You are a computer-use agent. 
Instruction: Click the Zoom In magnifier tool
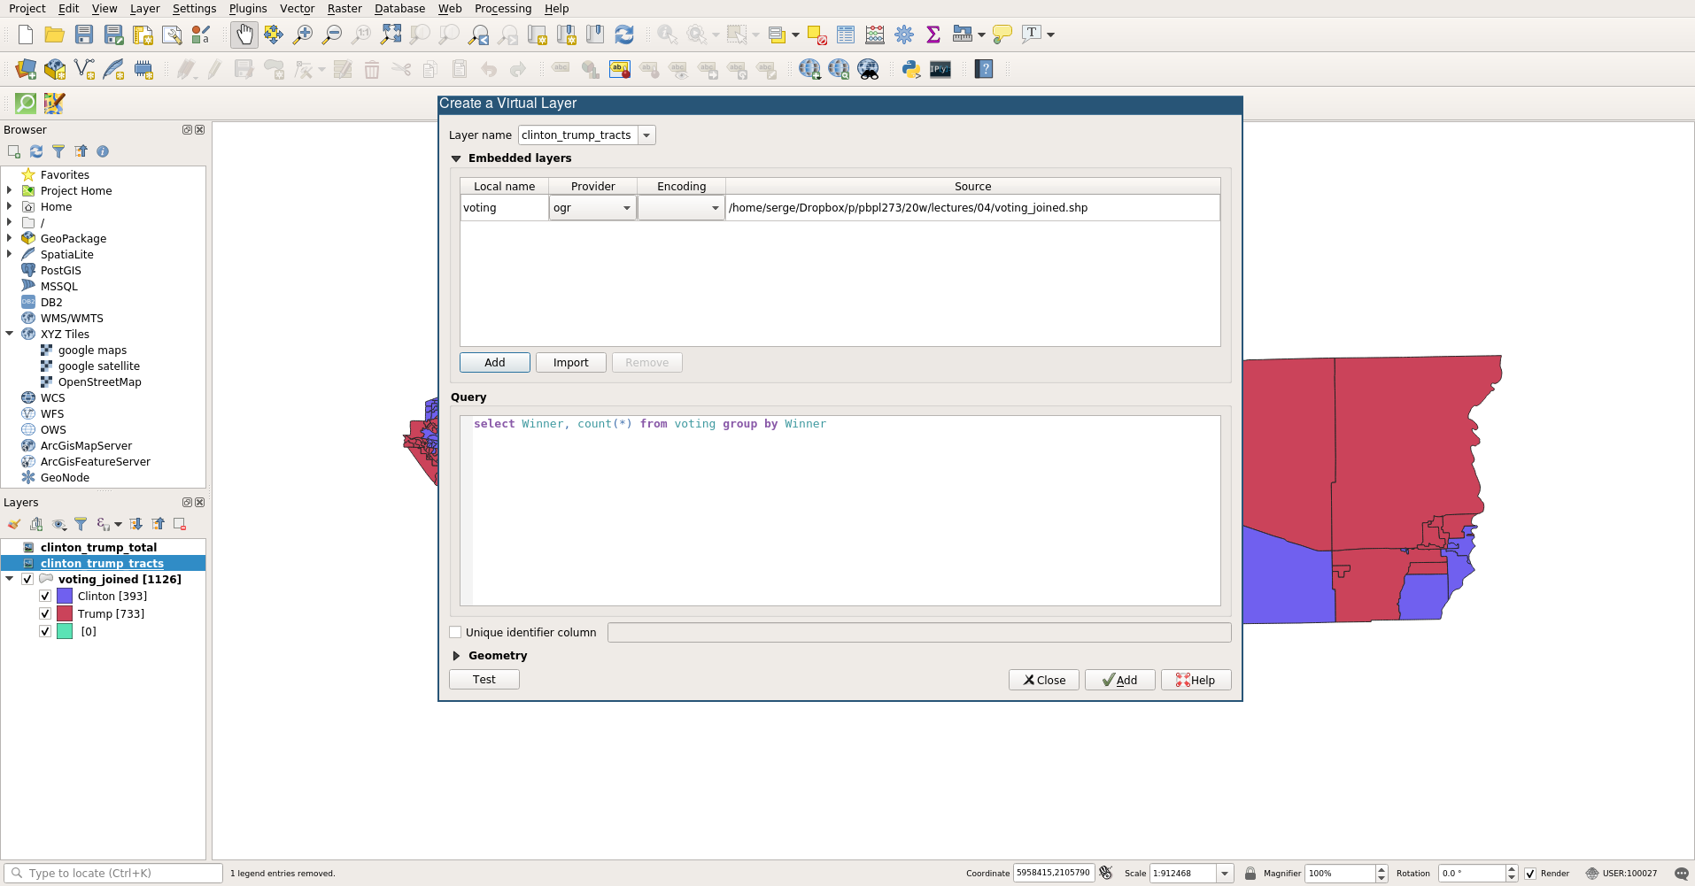(x=303, y=35)
